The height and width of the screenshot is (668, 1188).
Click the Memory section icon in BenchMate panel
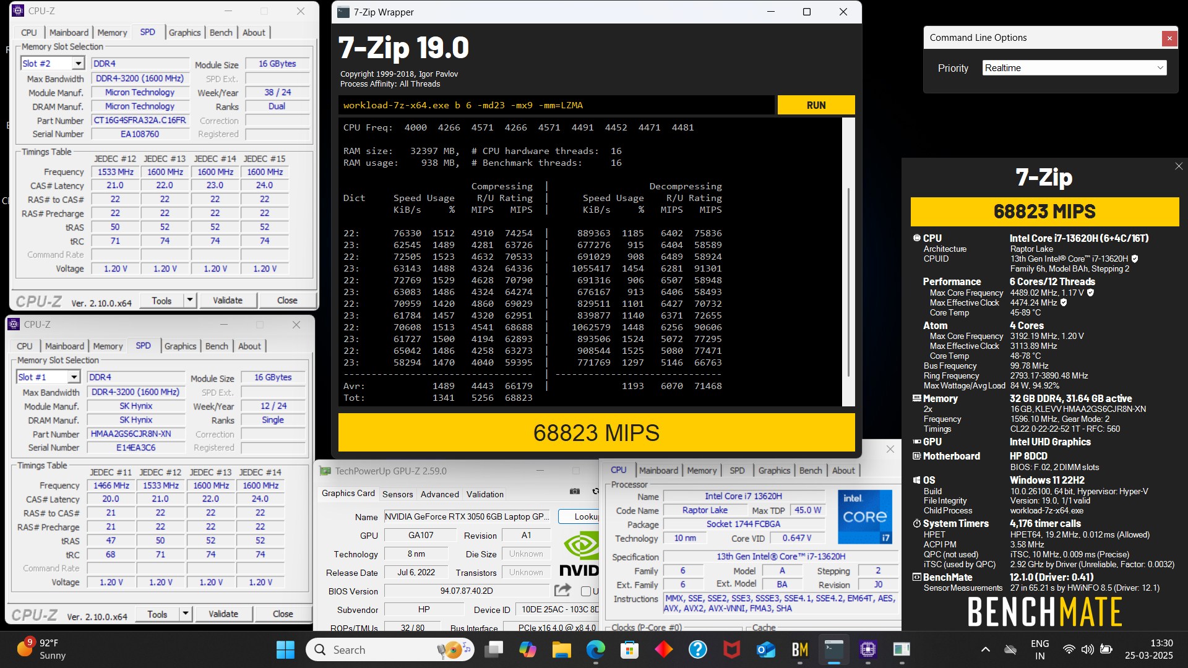(x=916, y=398)
